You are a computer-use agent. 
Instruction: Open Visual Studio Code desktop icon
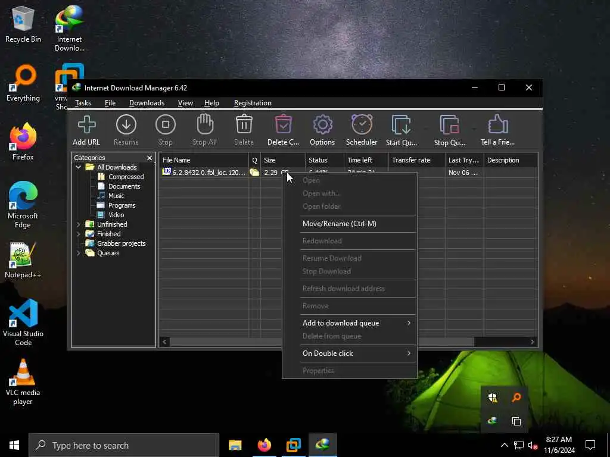pos(23,323)
